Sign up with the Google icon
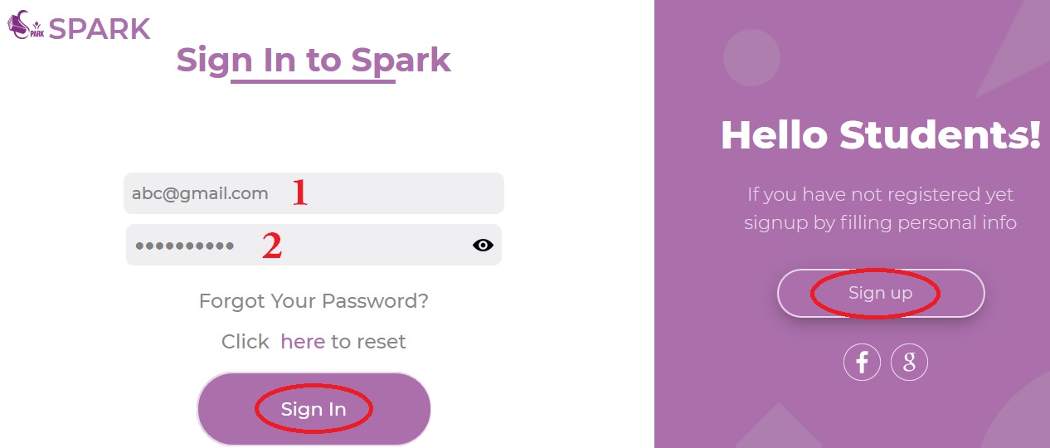1050x448 pixels. (x=909, y=363)
